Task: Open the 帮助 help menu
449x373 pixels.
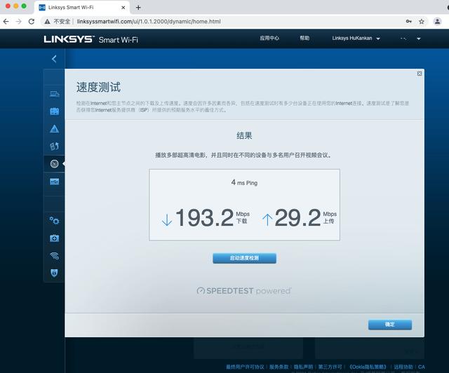Action: point(304,39)
